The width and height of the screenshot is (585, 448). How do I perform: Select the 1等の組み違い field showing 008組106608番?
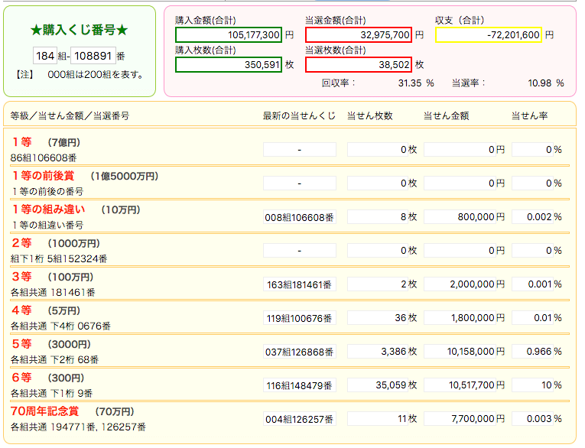pos(299,217)
